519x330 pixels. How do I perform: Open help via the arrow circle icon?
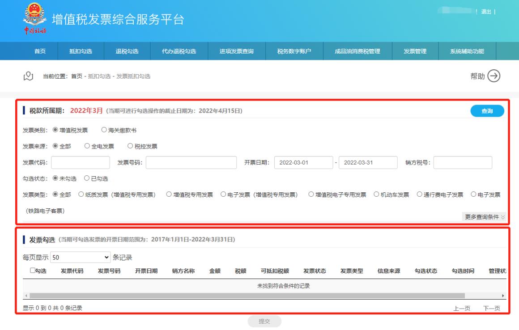point(493,76)
